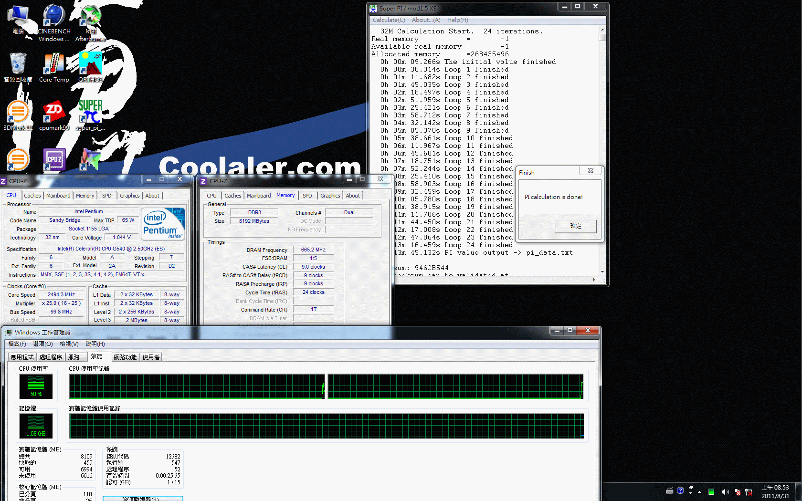Click the Super PI title bar icon

(x=373, y=8)
